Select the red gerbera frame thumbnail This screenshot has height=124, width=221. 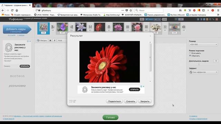[x=100, y=27]
